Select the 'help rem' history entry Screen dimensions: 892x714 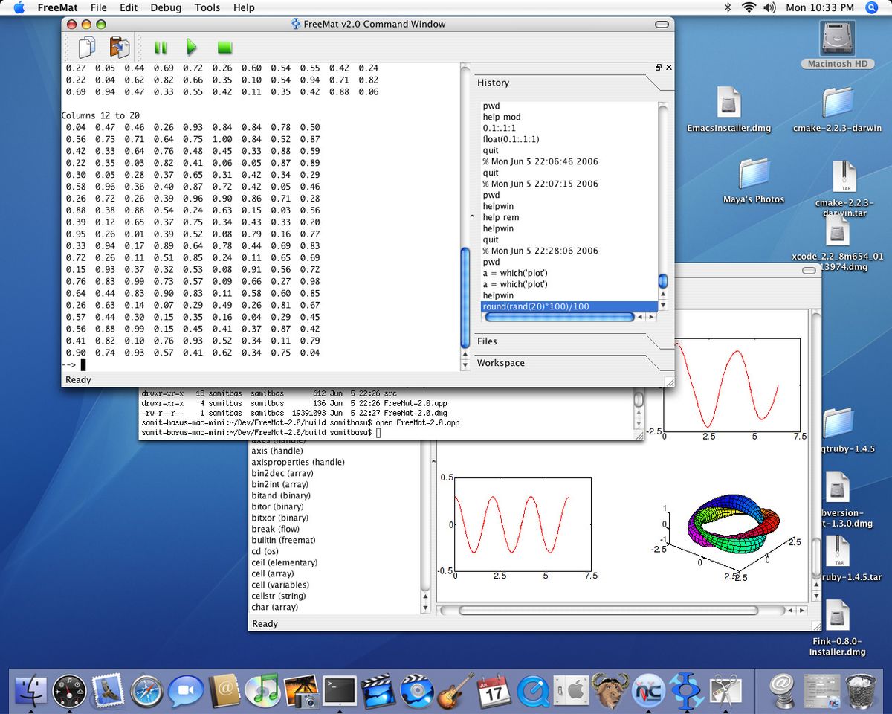(x=498, y=217)
